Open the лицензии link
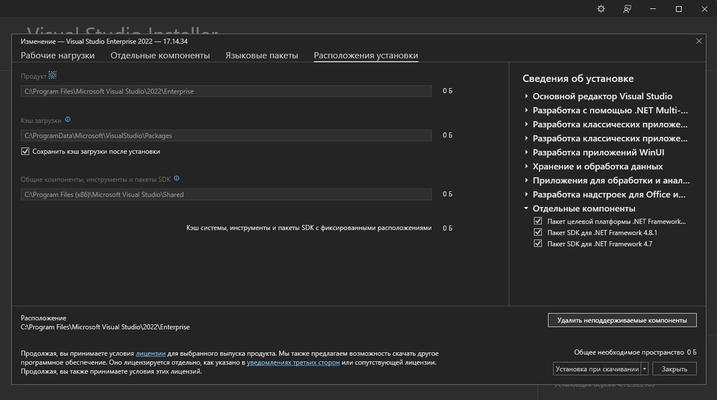717x400 pixels. tap(151, 353)
